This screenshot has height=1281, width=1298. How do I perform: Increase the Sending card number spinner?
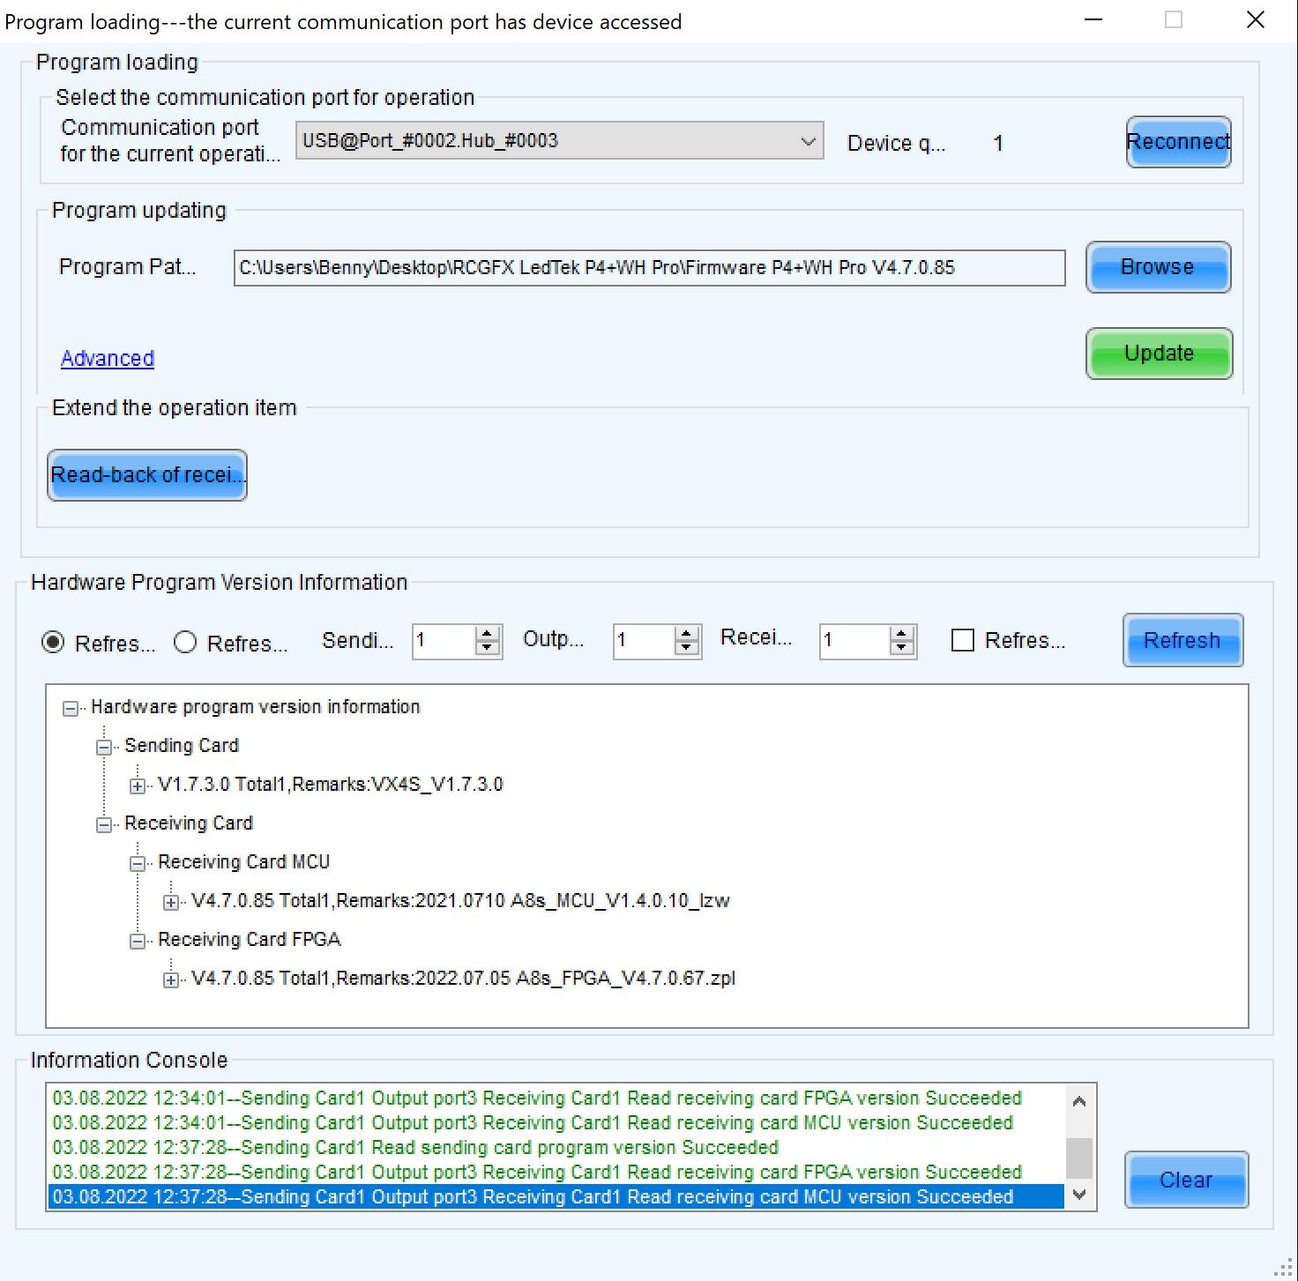pyautogui.click(x=487, y=634)
